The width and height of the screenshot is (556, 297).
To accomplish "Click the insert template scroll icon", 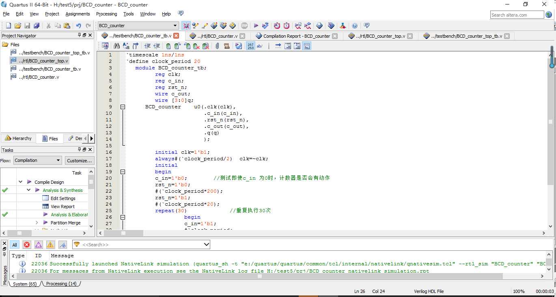I will [x=226, y=46].
